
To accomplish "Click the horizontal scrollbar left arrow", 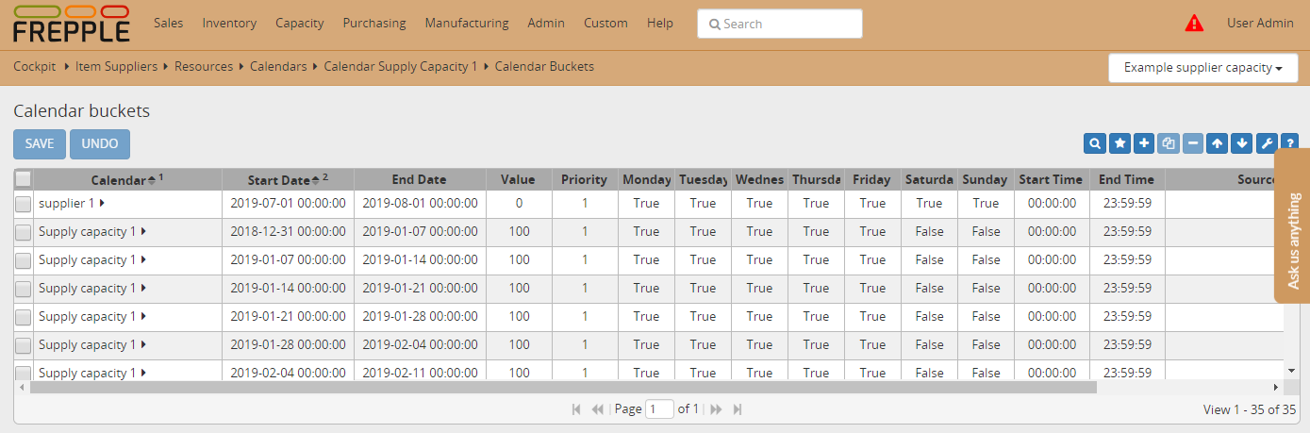I will click(22, 387).
